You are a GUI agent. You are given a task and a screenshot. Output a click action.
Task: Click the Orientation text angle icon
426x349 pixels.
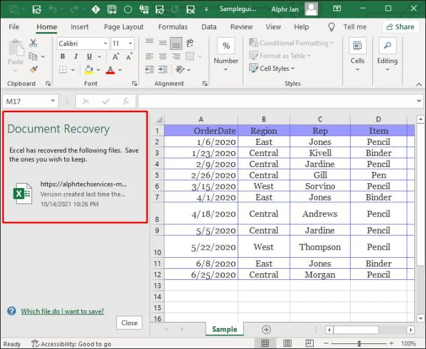pyautogui.click(x=180, y=70)
